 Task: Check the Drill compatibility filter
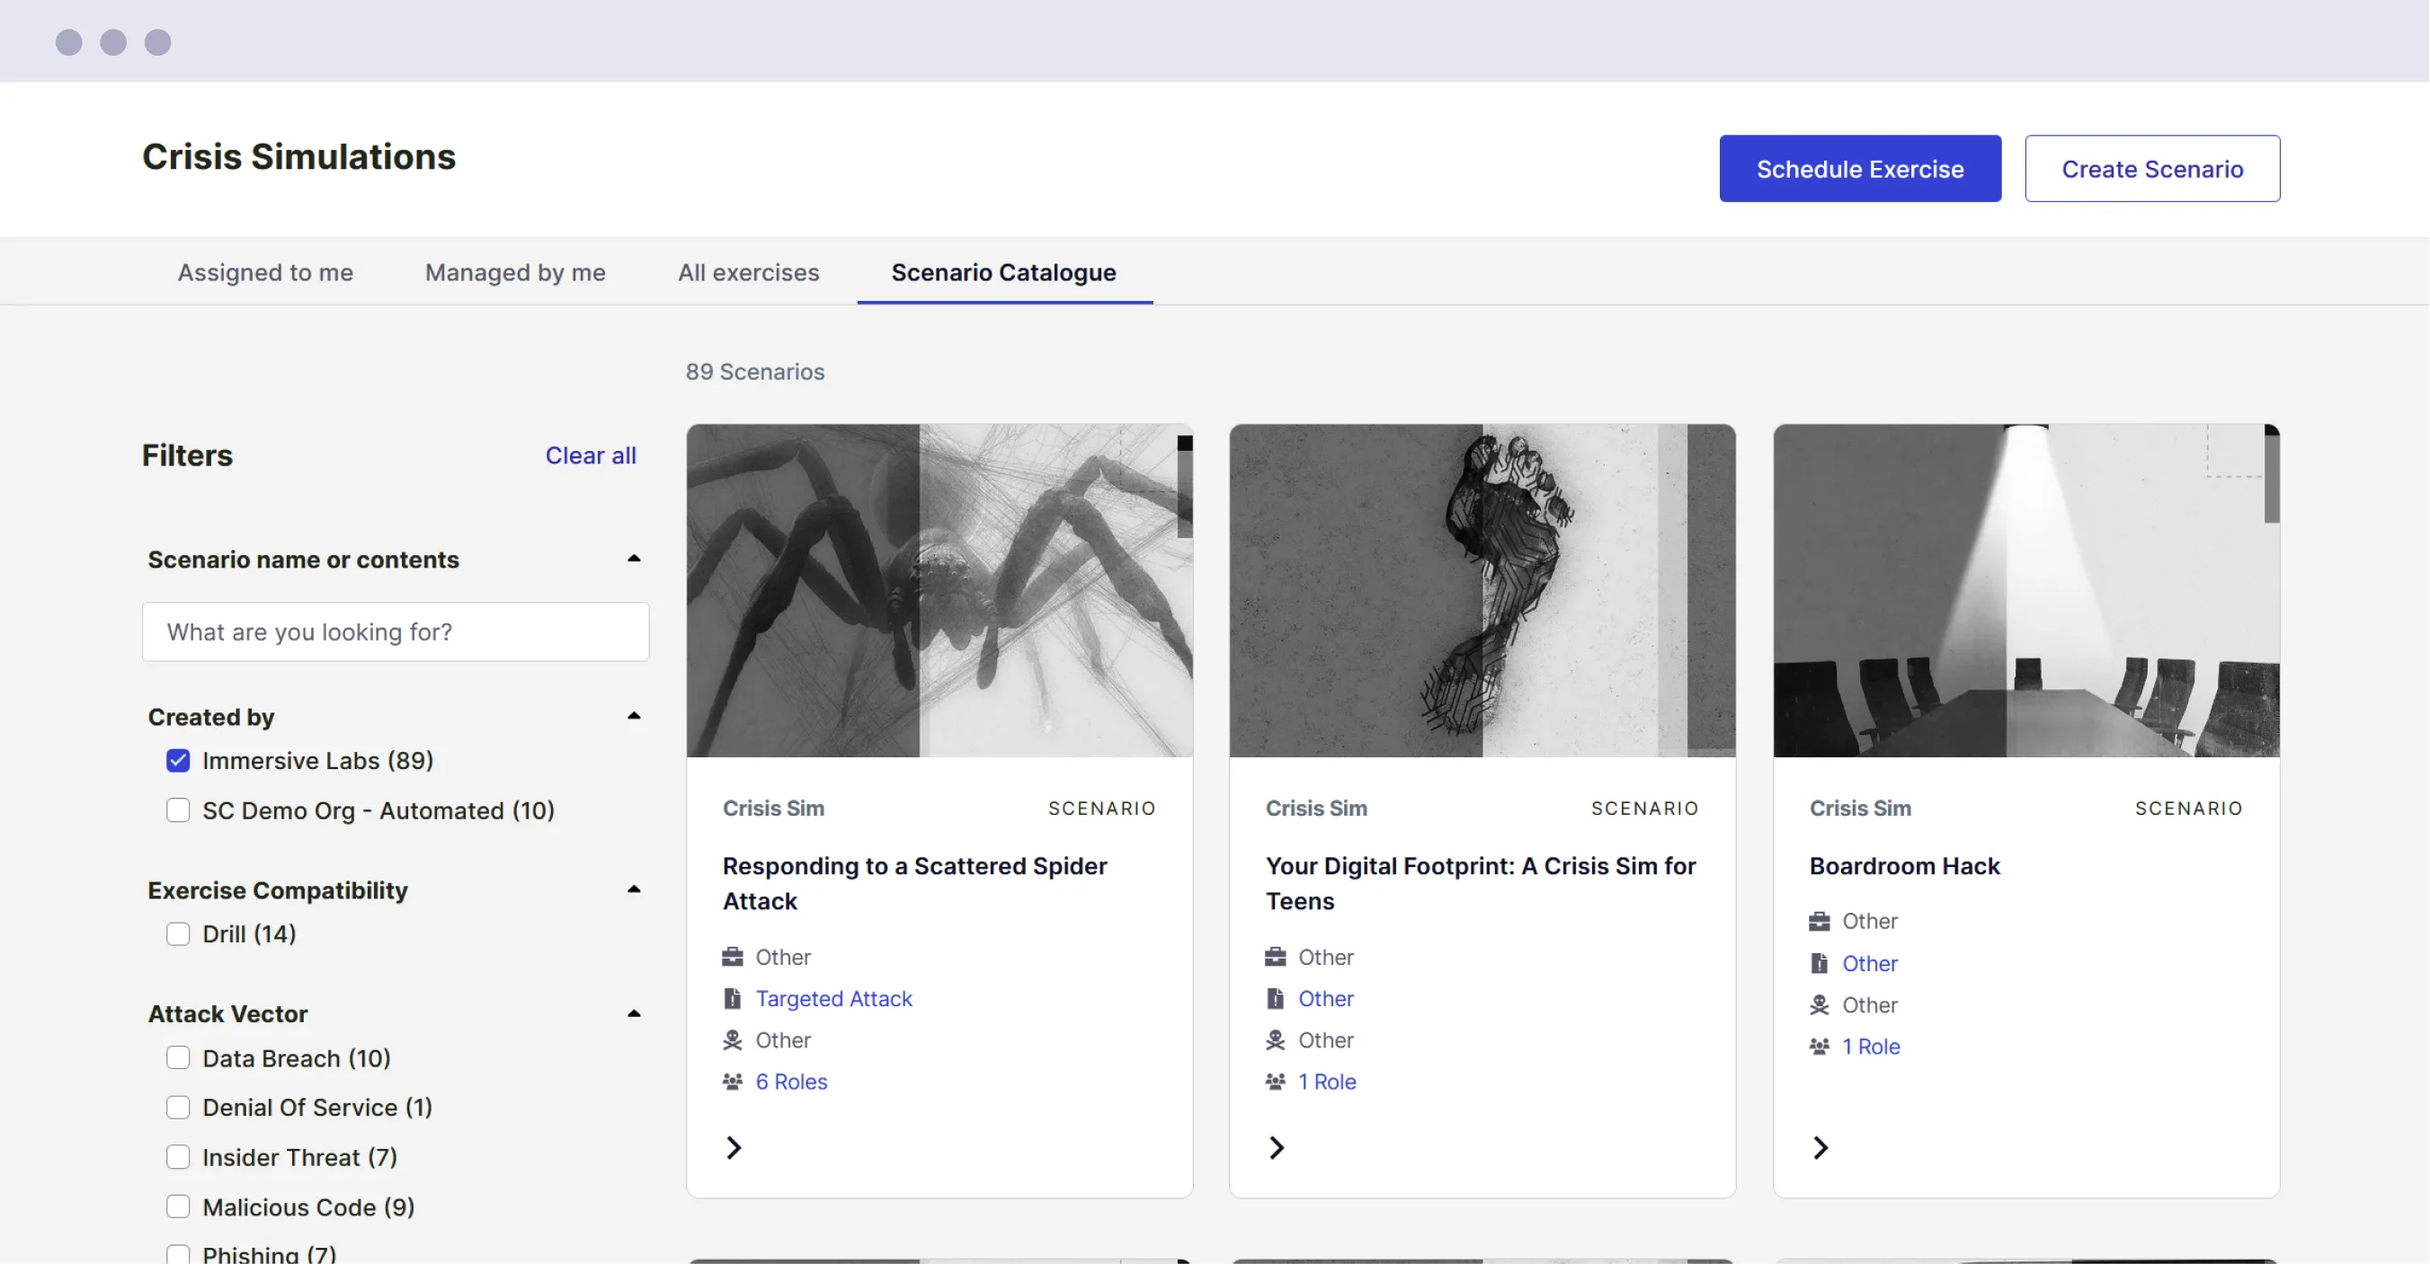click(178, 934)
